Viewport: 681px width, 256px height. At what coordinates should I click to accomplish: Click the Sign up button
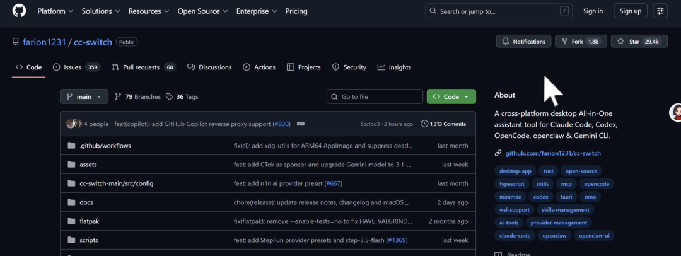click(x=630, y=11)
